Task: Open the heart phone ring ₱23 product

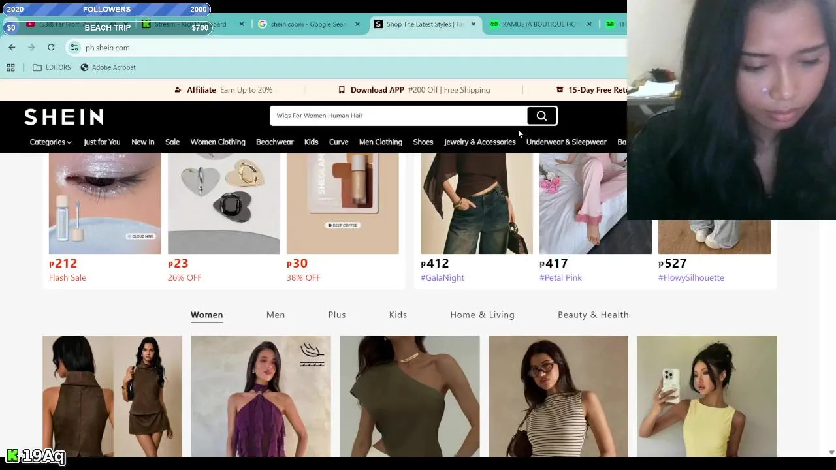Action: [223, 203]
